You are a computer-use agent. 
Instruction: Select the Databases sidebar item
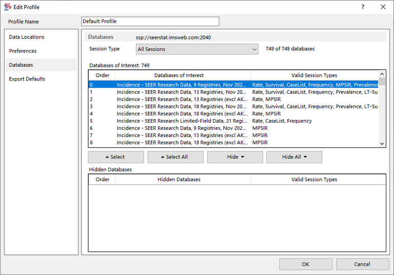pos(21,65)
